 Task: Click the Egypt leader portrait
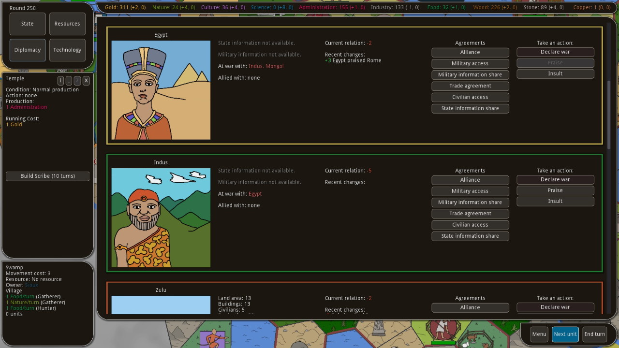161,90
